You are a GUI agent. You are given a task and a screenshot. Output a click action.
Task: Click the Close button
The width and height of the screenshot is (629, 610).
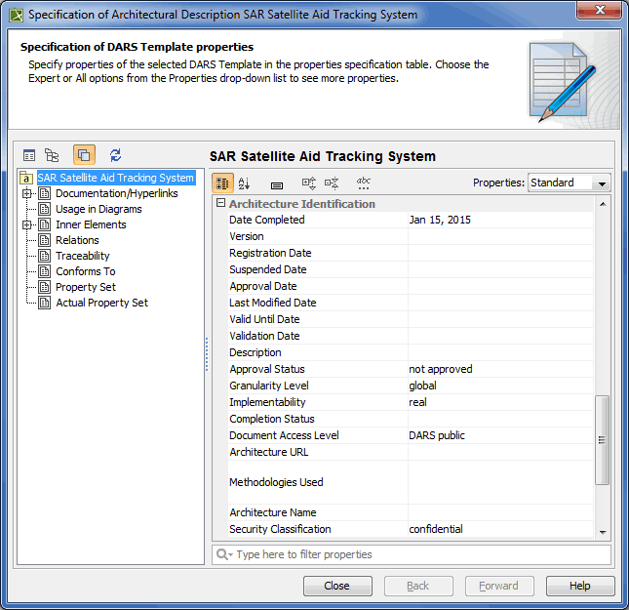(x=336, y=586)
